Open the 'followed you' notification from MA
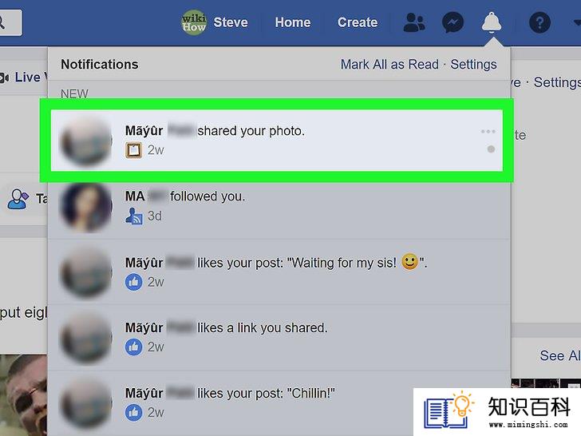The width and height of the screenshot is (581, 436). [279, 206]
